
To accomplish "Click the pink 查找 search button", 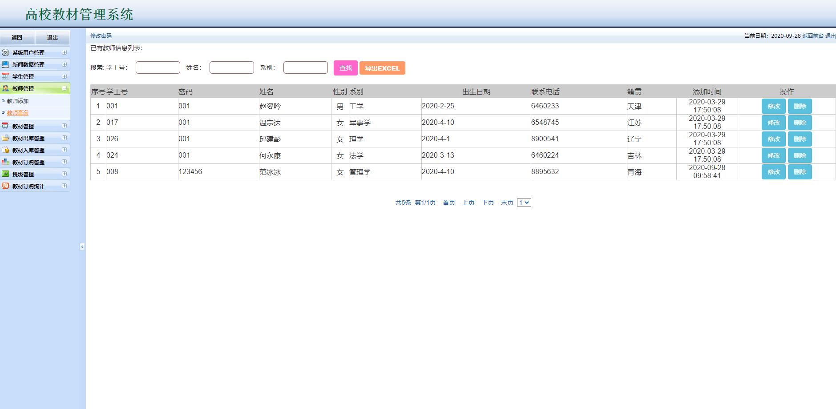I will pos(345,68).
